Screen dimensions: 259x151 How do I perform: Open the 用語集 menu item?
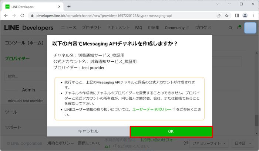(153, 28)
